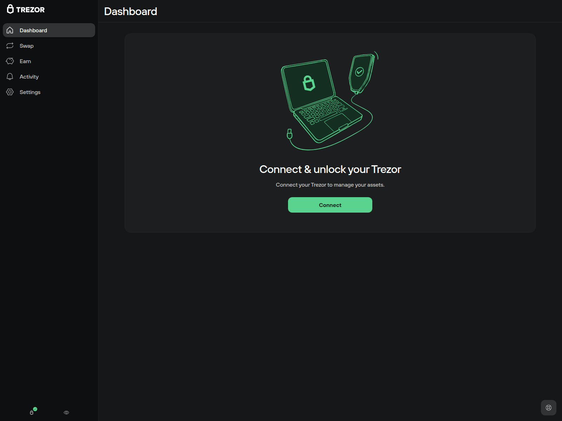The image size is (562, 421).
Task: Open the Settings gear icon
Action: [x=10, y=92]
